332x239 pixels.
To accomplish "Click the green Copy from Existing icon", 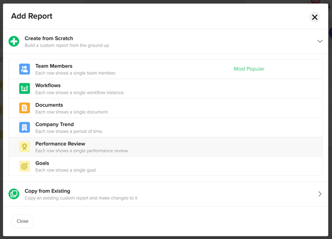I will tap(14, 194).
